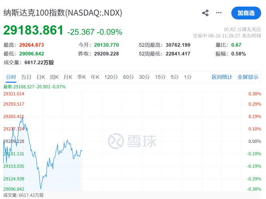Choose the 60分 interval tab
The height and width of the screenshot is (199, 266).
tap(128, 77)
